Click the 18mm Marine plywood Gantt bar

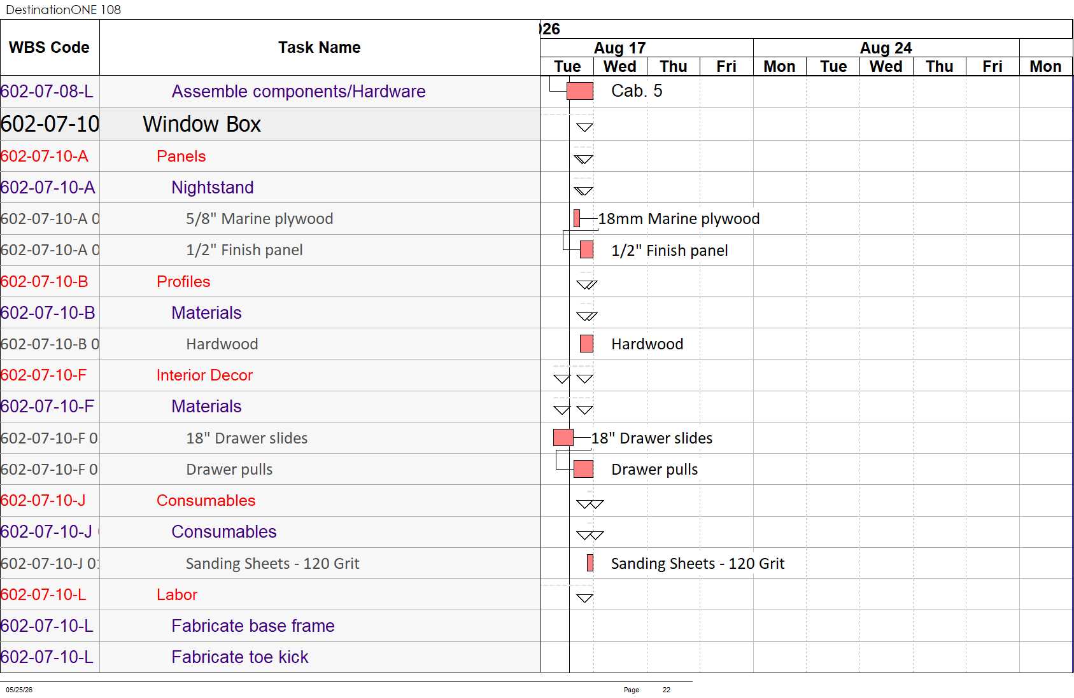tap(577, 218)
